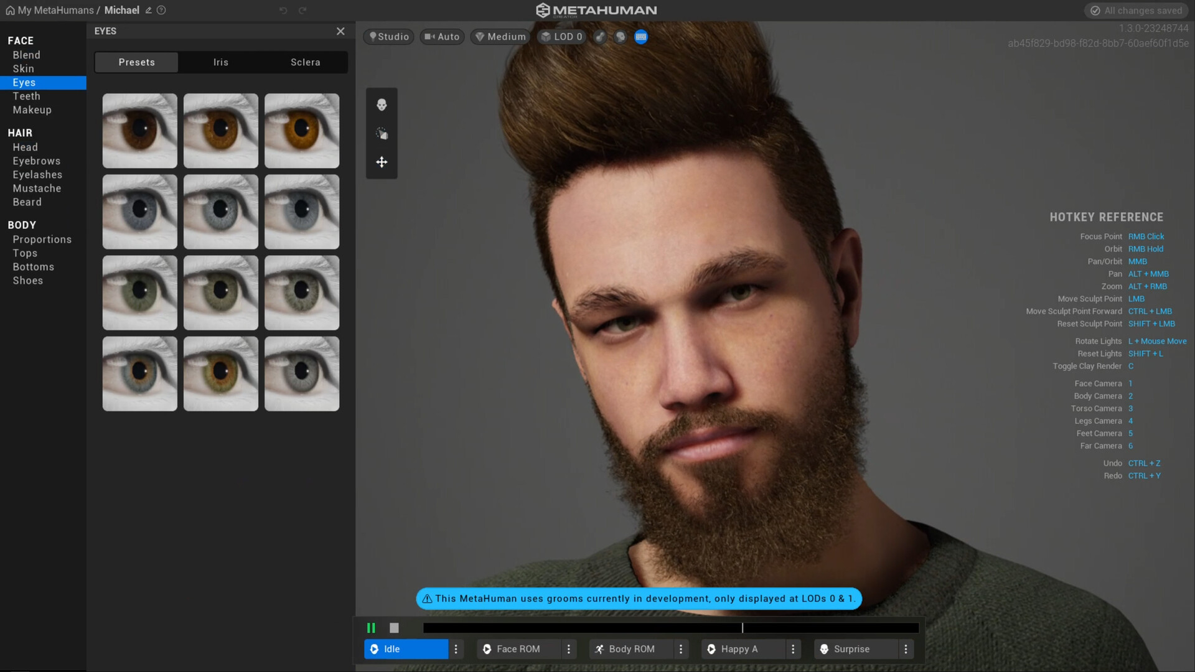The width and height of the screenshot is (1195, 672).
Task: Click the Undo arrow at the top
Action: (x=283, y=10)
